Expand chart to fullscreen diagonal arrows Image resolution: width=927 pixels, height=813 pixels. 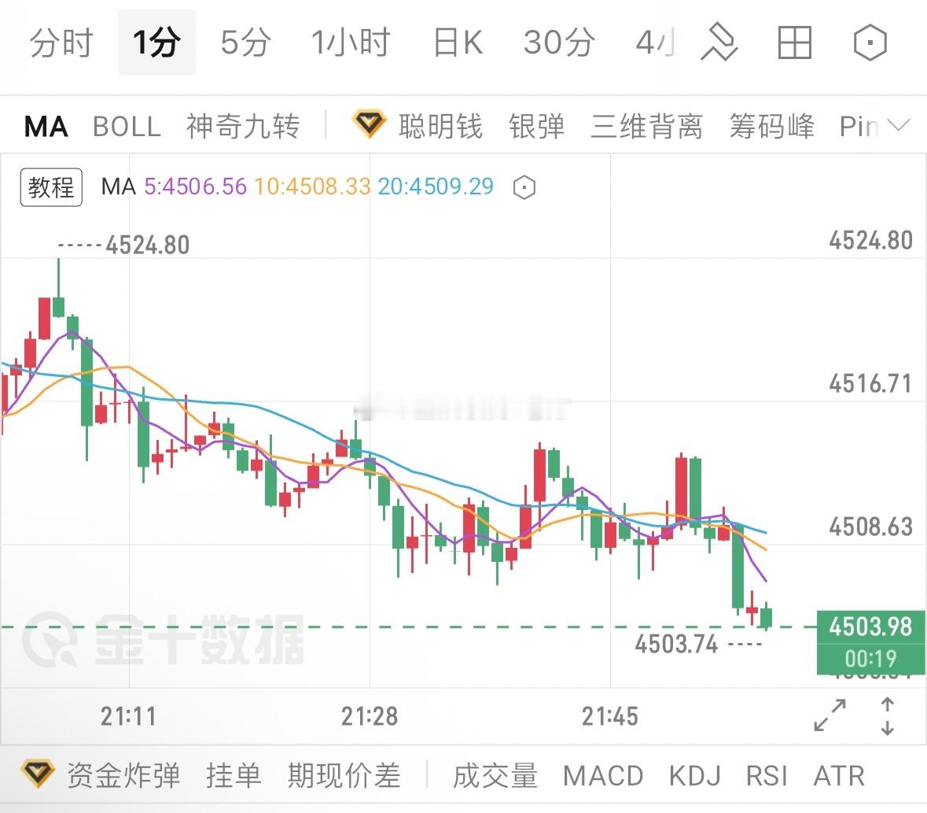(x=830, y=715)
